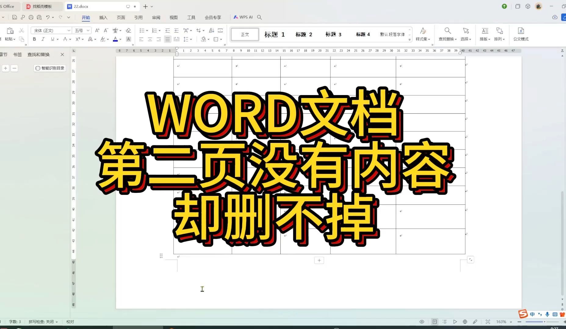Activate 公文模式 document mode
566x329 pixels.
click(521, 34)
